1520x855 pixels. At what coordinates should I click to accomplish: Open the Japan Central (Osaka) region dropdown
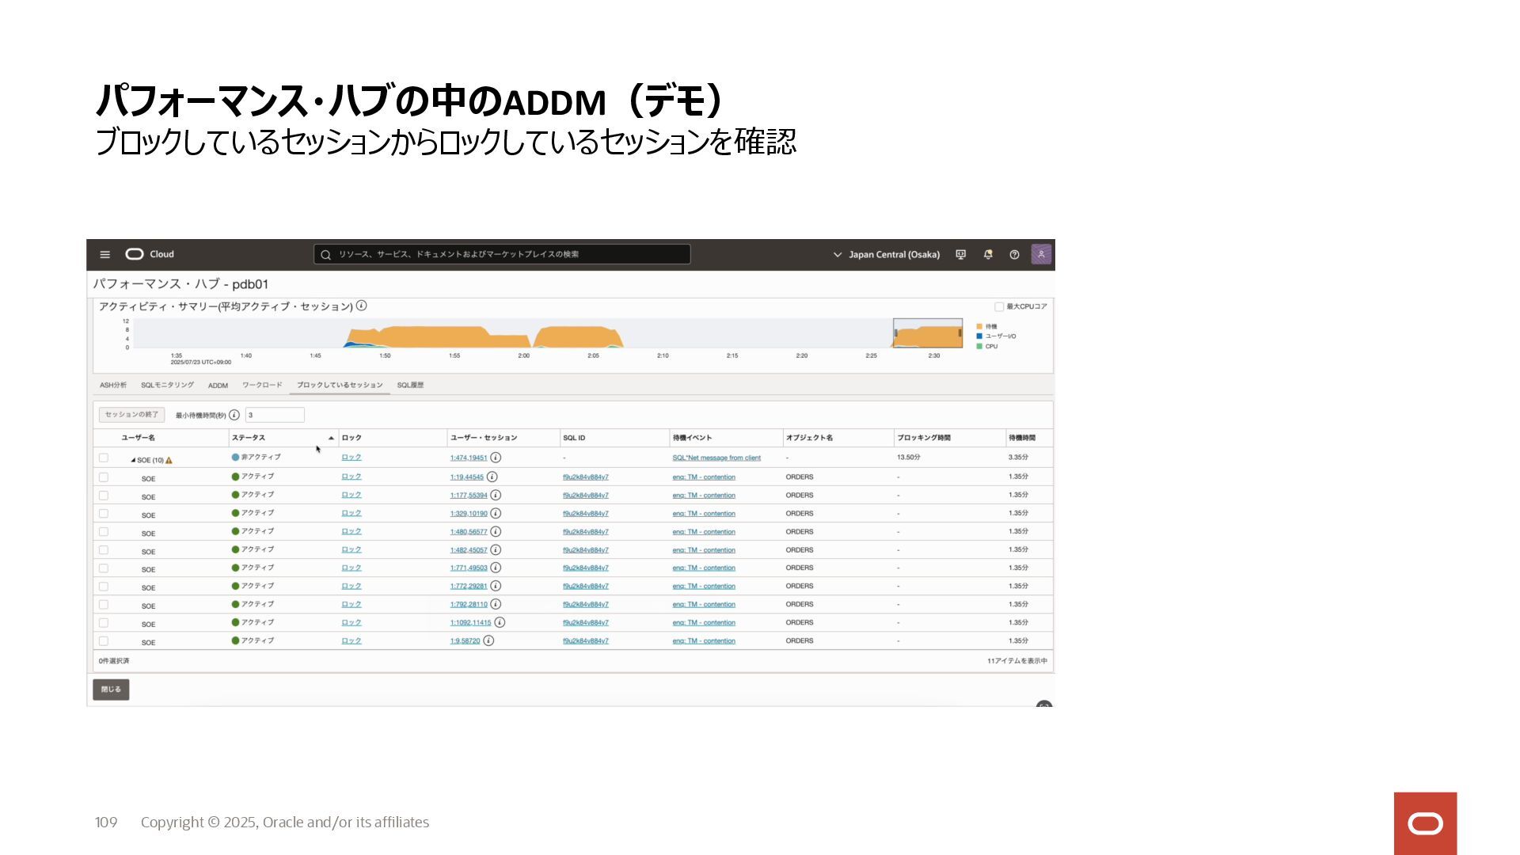(x=886, y=255)
